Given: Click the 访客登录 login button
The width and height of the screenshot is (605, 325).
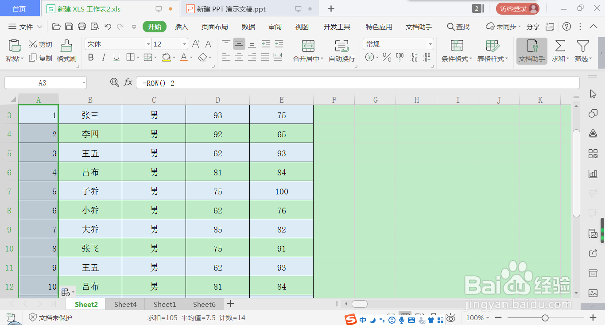Looking at the screenshot, I should (x=517, y=8).
